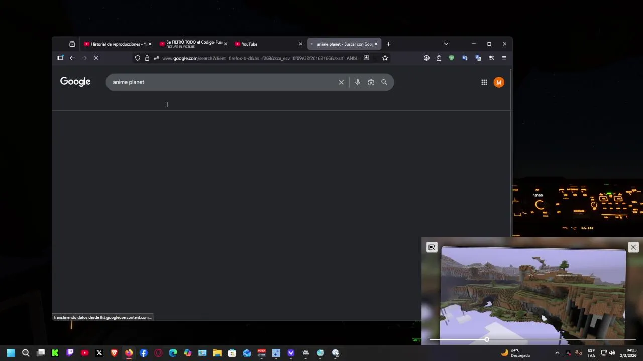The width and height of the screenshot is (643, 361).
Task: Open Task View on taskbar
Action: pyautogui.click(x=41, y=353)
